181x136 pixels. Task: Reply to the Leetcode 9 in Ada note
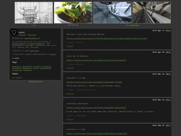(70, 94)
